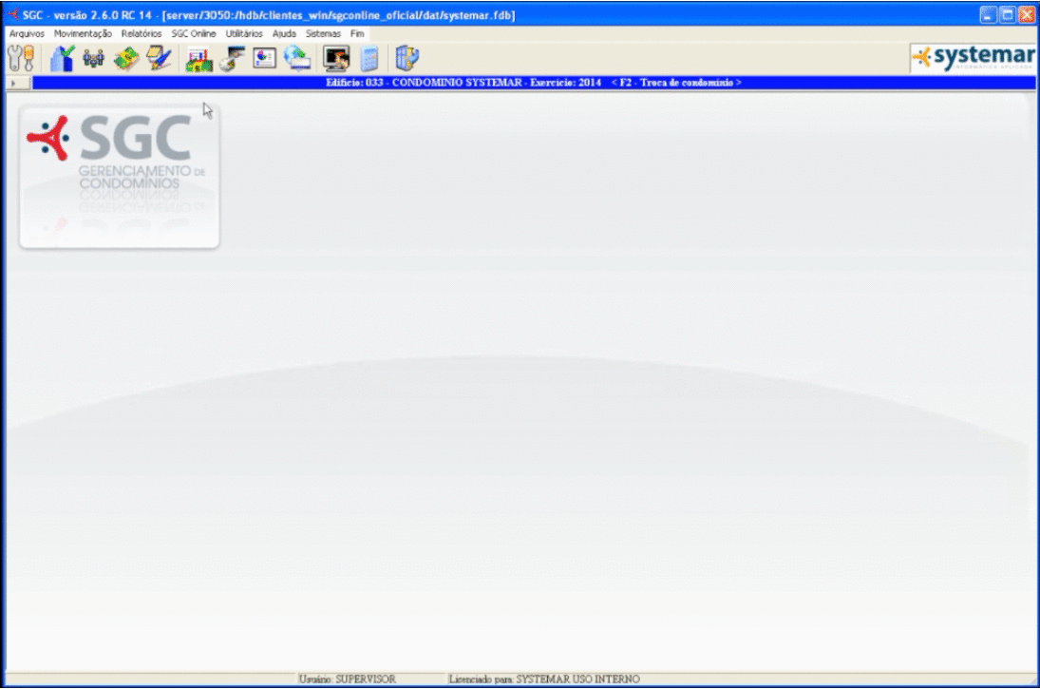
Task: Click the door exit toolbar icon
Action: click(407, 59)
